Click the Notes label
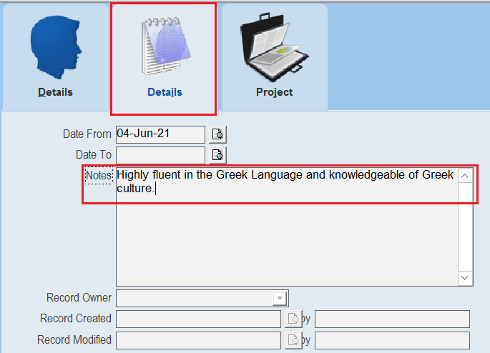The image size is (490, 353). pyautogui.click(x=99, y=175)
